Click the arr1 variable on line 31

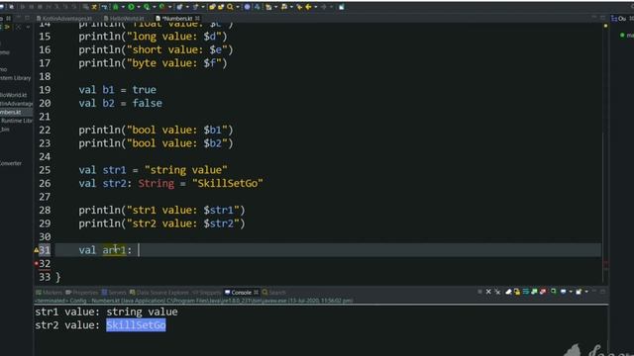(115, 250)
